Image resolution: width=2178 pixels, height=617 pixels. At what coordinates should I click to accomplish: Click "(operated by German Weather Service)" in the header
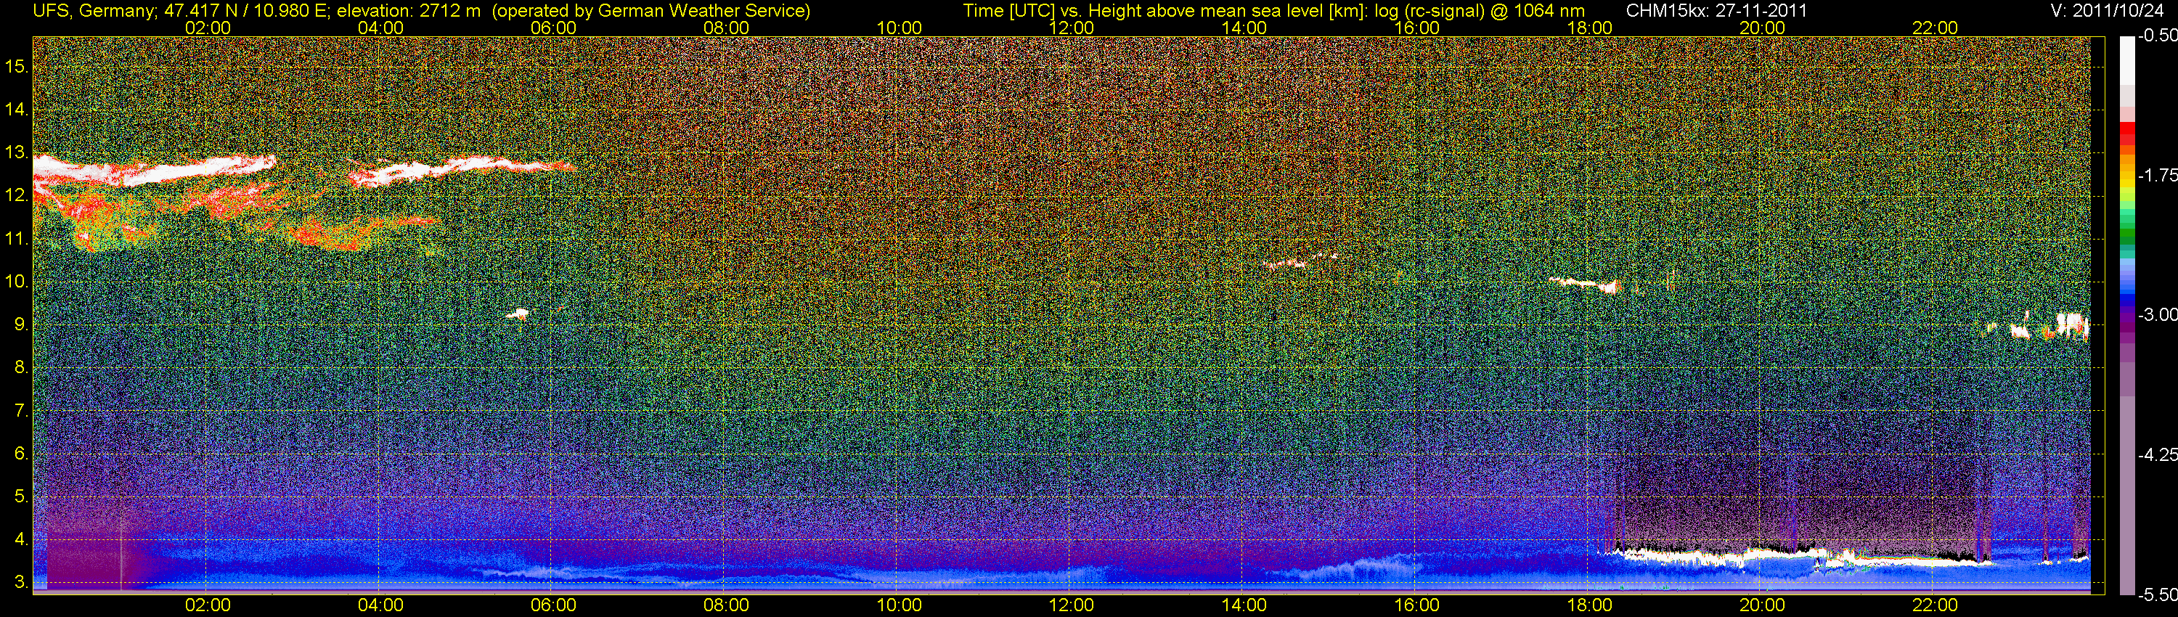[x=650, y=11]
